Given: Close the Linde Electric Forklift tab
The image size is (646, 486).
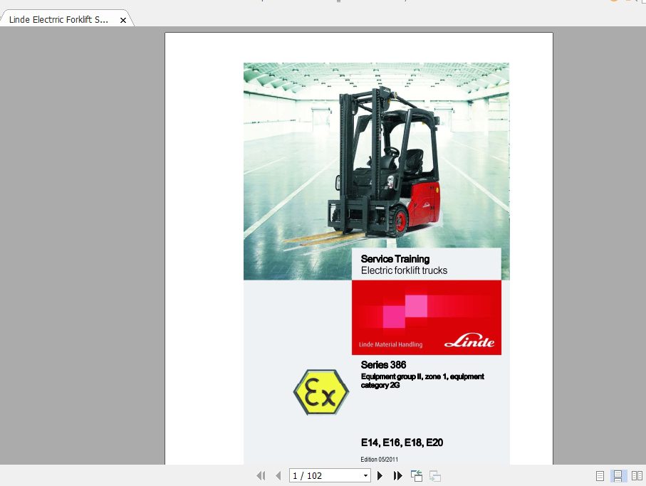Looking at the screenshot, I should tap(123, 20).
